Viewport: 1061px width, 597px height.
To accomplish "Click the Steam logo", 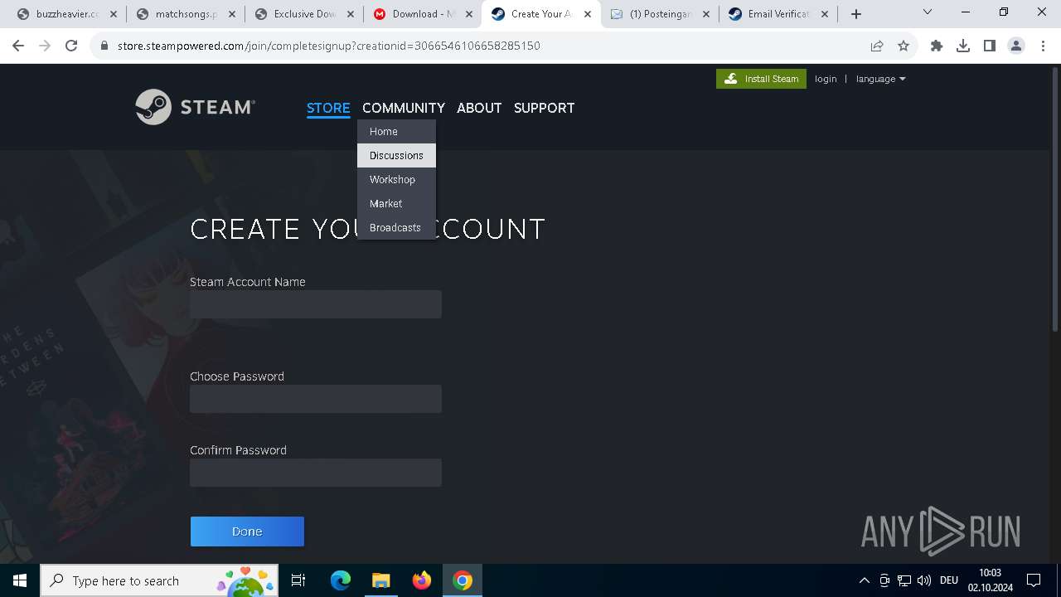I will [195, 107].
